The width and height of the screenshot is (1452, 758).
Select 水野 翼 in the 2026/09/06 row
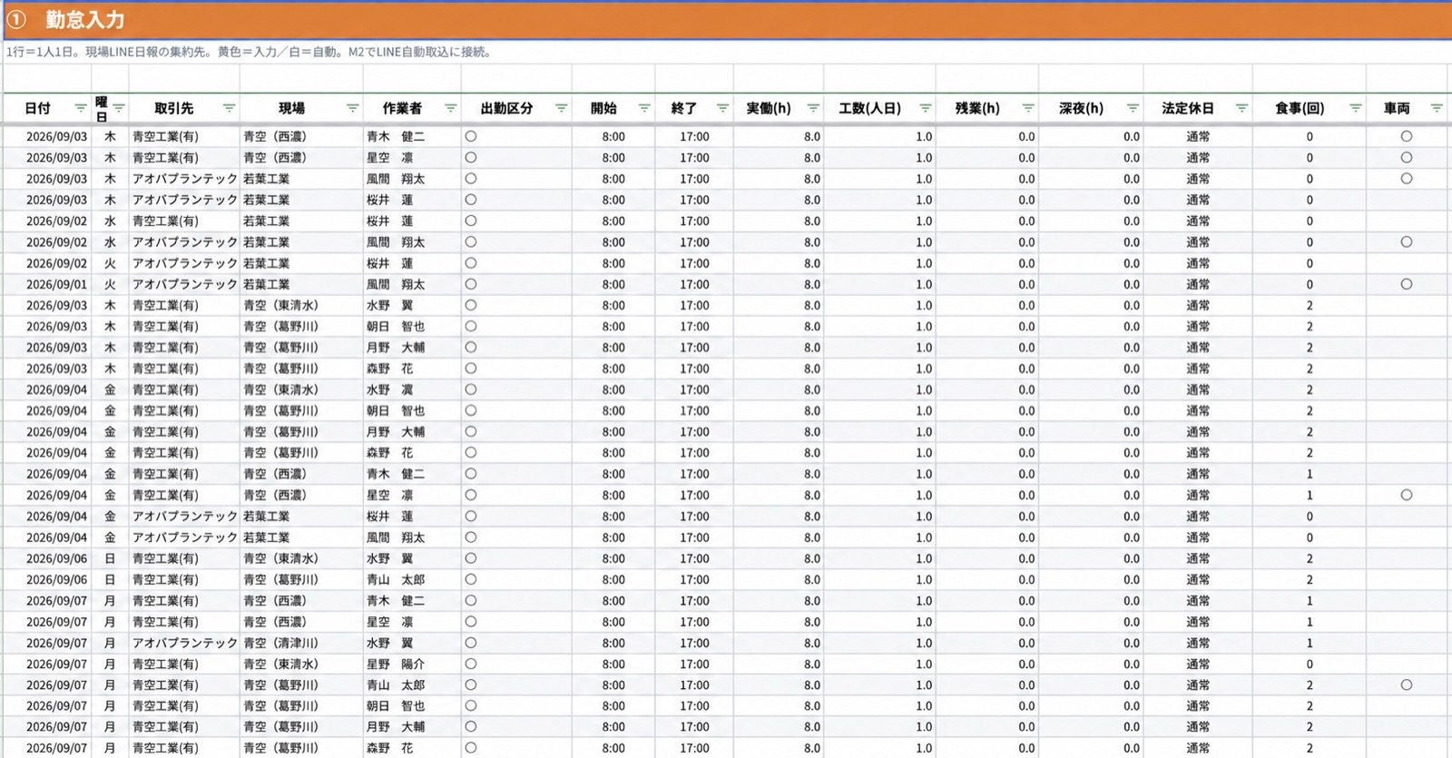[389, 559]
